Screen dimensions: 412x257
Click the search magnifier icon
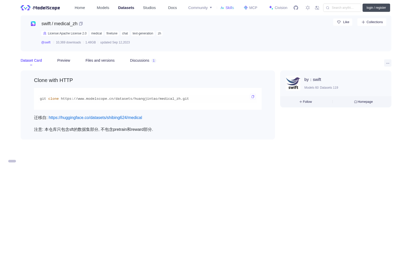coord(328,8)
